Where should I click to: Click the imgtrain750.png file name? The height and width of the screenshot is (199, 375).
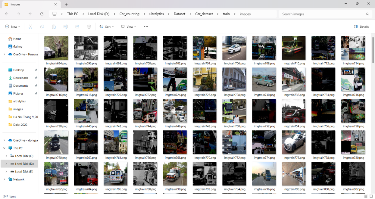coord(234,126)
